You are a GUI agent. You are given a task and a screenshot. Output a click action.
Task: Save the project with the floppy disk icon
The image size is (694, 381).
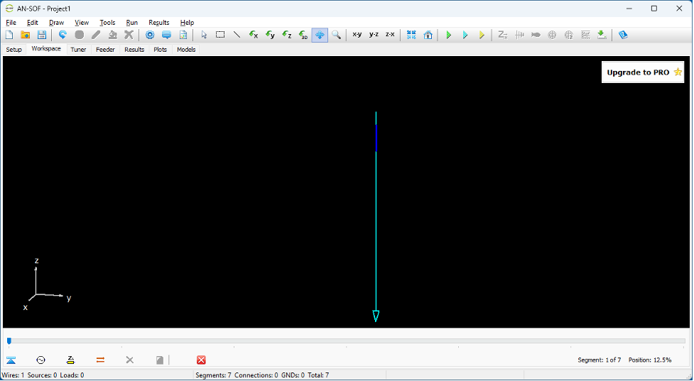pyautogui.click(x=42, y=35)
